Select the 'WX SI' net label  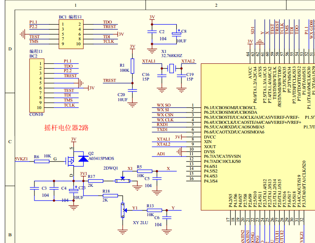click(163, 110)
